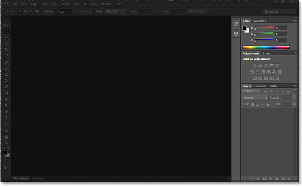The width and height of the screenshot is (302, 186).
Task: Click the Feather input field
Action: (x=65, y=11)
